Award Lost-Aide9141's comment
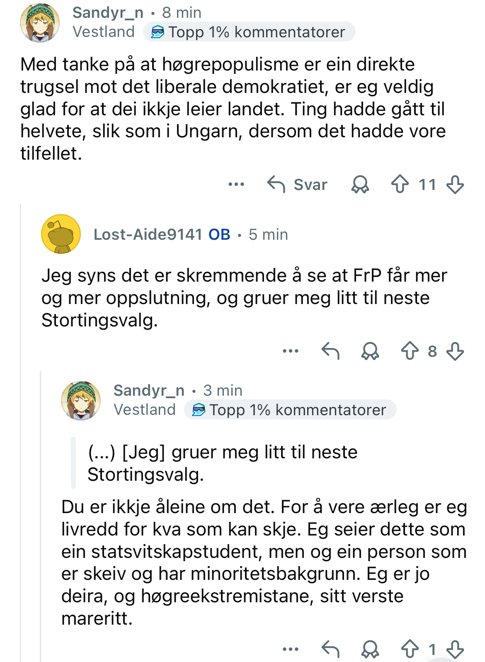The image size is (485, 662). click(370, 351)
